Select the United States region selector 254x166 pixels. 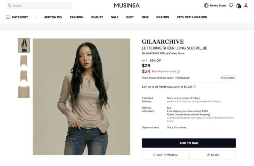[x=215, y=6]
